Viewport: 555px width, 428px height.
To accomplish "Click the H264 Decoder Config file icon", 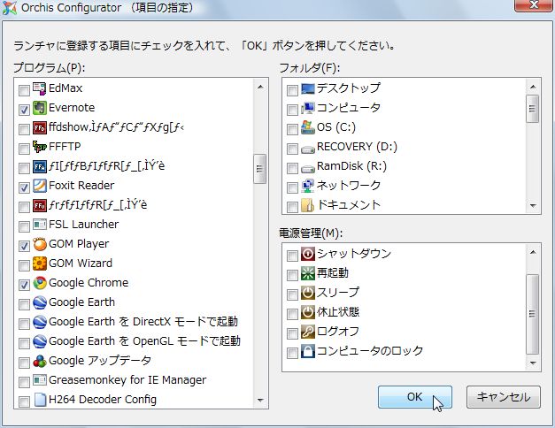I will [39, 400].
